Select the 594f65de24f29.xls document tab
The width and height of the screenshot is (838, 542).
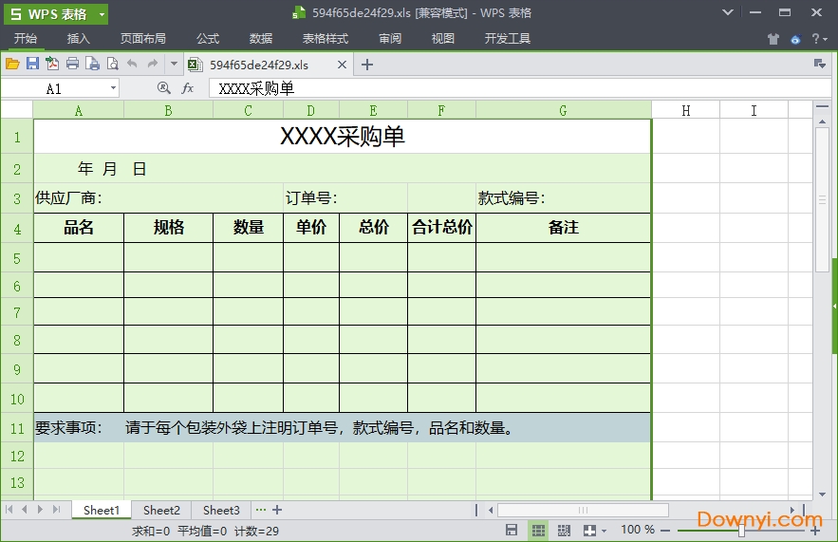pos(259,65)
